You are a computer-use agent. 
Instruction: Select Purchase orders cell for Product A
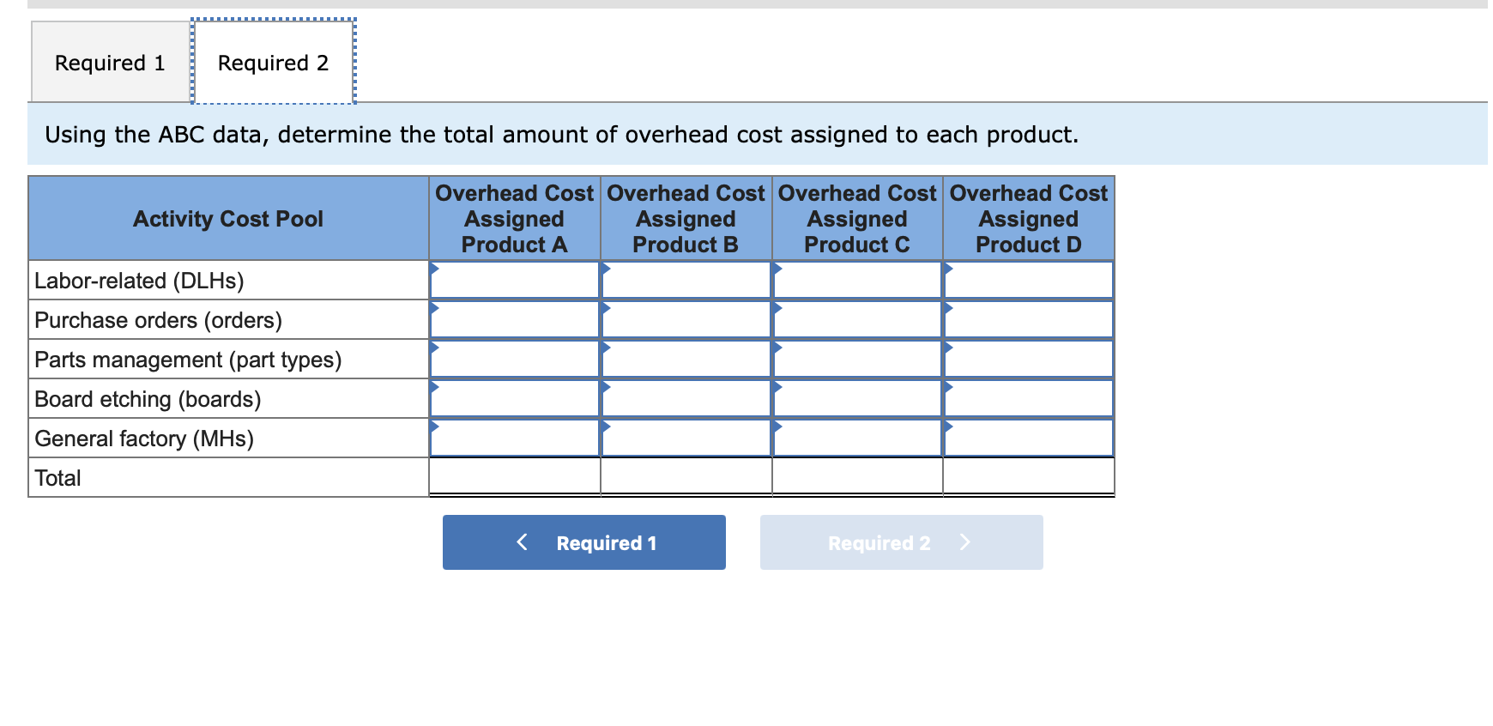coord(515,319)
